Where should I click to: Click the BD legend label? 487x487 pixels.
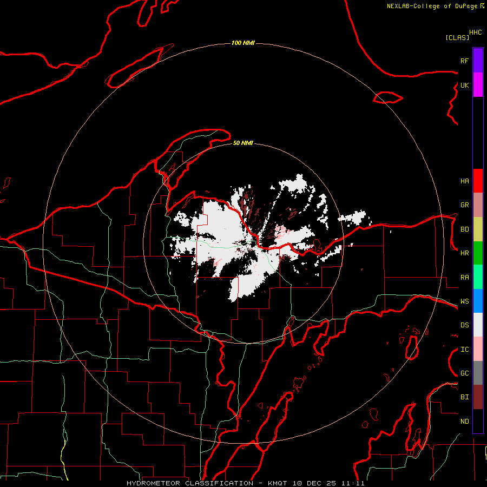[464, 229]
